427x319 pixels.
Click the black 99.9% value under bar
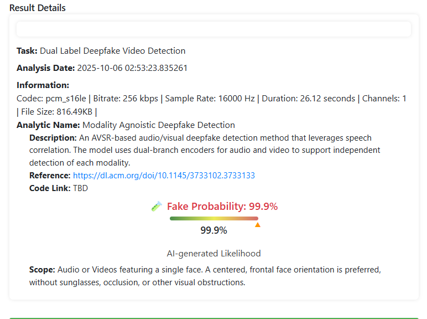[213, 230]
